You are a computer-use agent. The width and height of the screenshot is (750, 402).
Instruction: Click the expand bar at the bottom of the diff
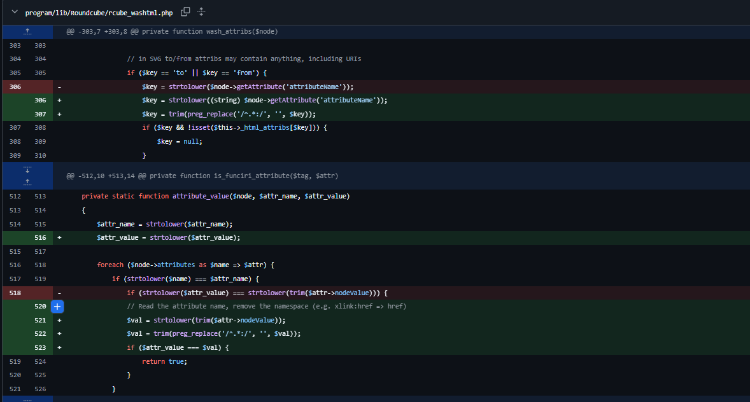click(x=27, y=399)
